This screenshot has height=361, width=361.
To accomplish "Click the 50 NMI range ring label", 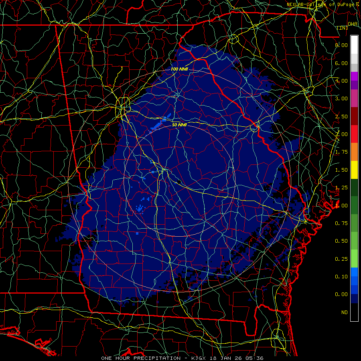I will [179, 125].
